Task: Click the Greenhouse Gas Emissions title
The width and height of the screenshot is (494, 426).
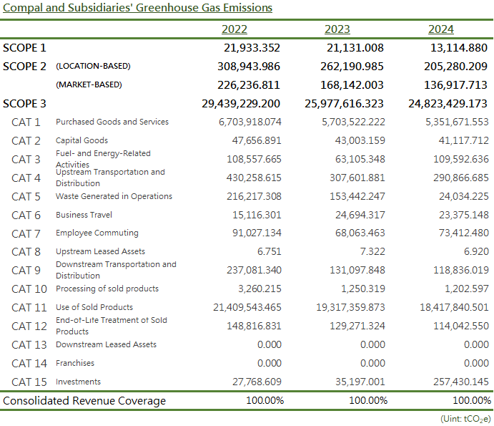Action: (137, 8)
